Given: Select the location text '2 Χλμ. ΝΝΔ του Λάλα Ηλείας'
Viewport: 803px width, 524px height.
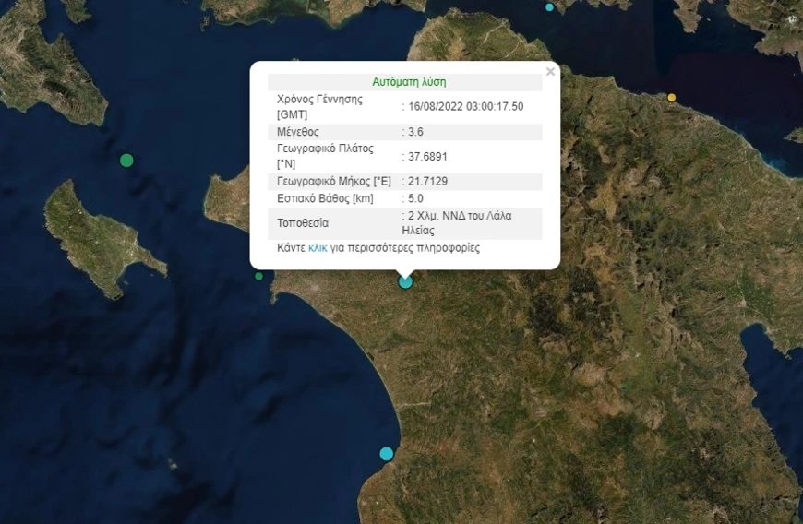Looking at the screenshot, I should 459,223.
